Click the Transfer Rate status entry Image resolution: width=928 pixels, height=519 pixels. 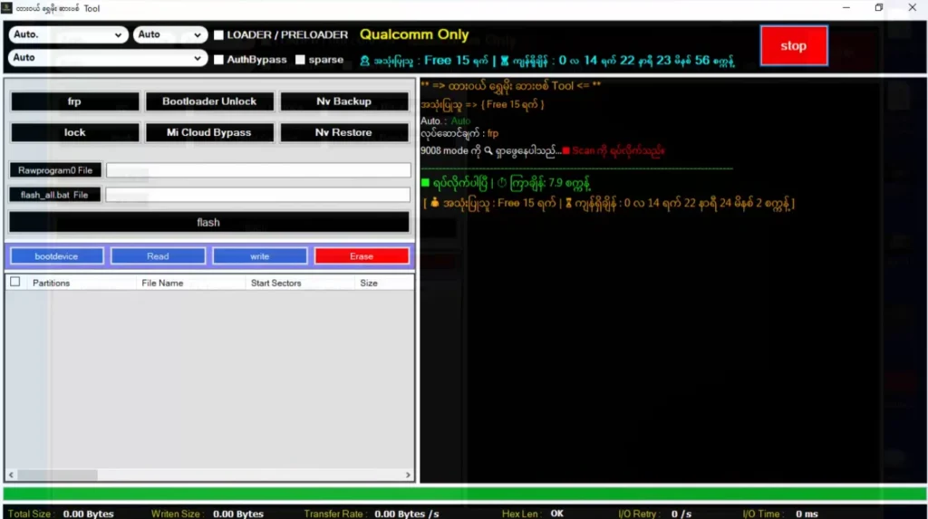(372, 514)
